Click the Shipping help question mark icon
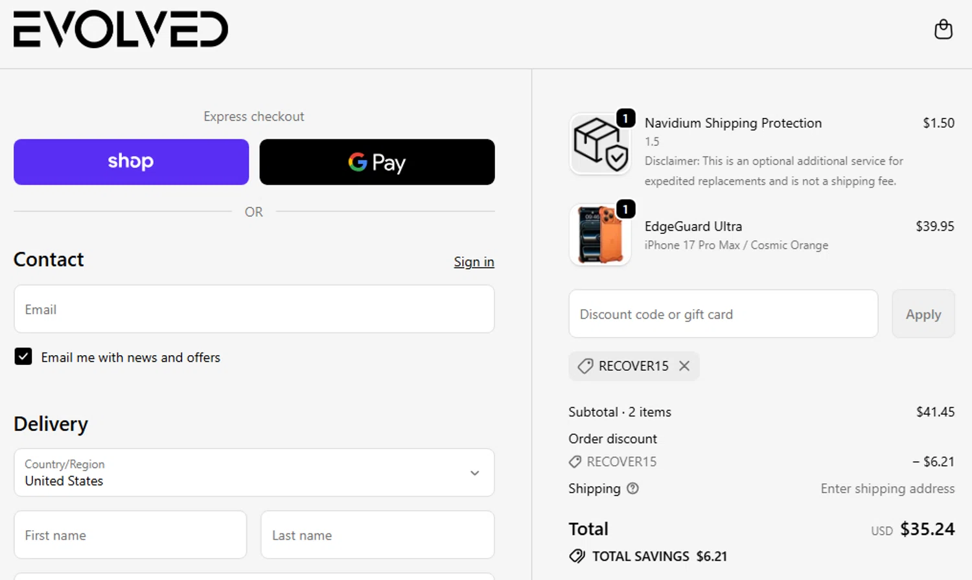The height and width of the screenshot is (580, 972). 632,489
